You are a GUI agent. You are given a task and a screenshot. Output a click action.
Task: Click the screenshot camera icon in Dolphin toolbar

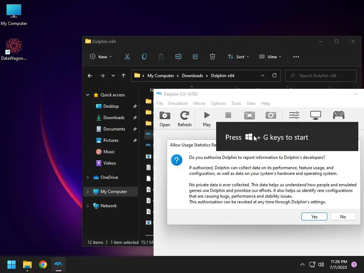(x=271, y=116)
